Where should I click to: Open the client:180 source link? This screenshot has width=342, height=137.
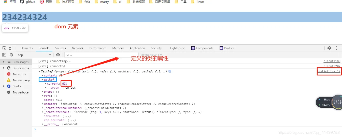pos(332,61)
